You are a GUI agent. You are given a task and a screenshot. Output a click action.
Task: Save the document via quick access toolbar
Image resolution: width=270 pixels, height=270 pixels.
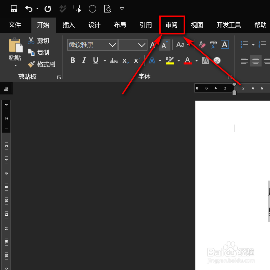(x=13, y=8)
